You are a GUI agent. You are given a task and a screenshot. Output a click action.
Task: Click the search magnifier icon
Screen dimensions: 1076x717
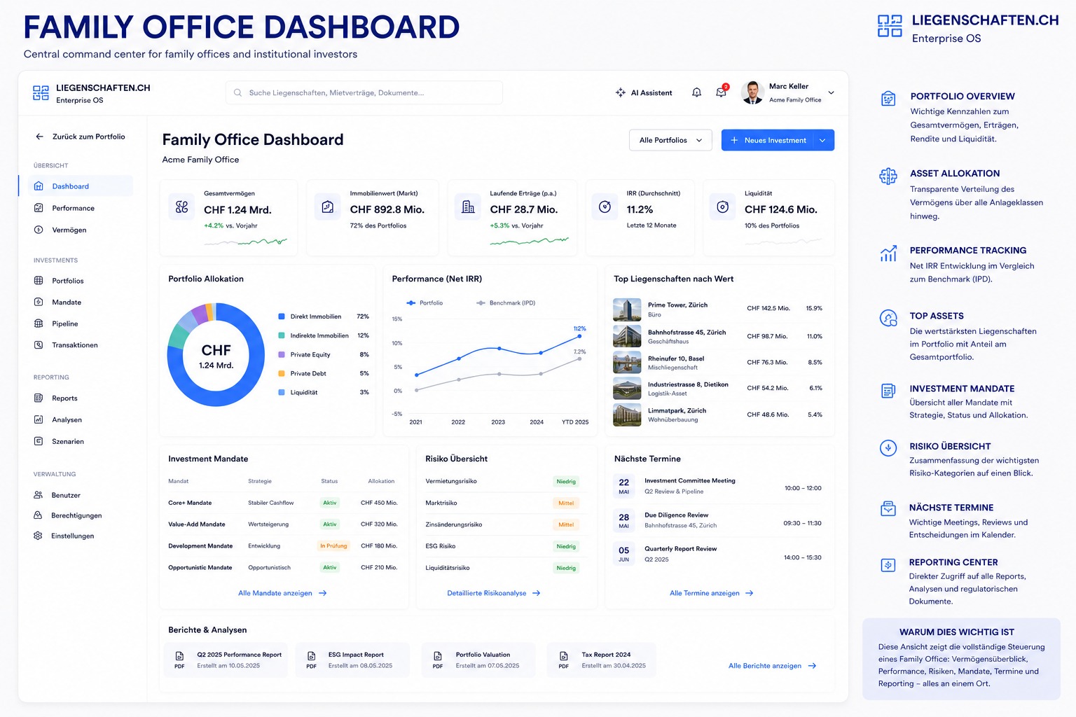pos(238,92)
